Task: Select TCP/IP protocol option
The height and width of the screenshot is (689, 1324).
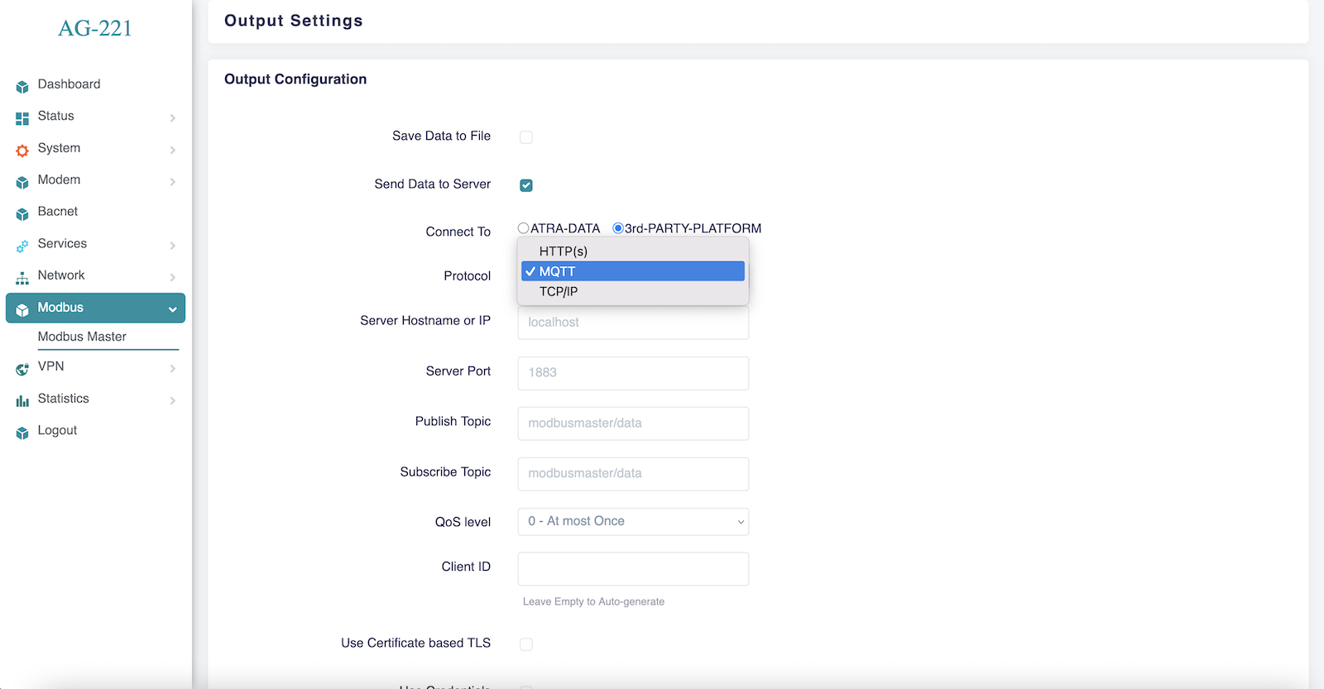Action: pyautogui.click(x=559, y=292)
